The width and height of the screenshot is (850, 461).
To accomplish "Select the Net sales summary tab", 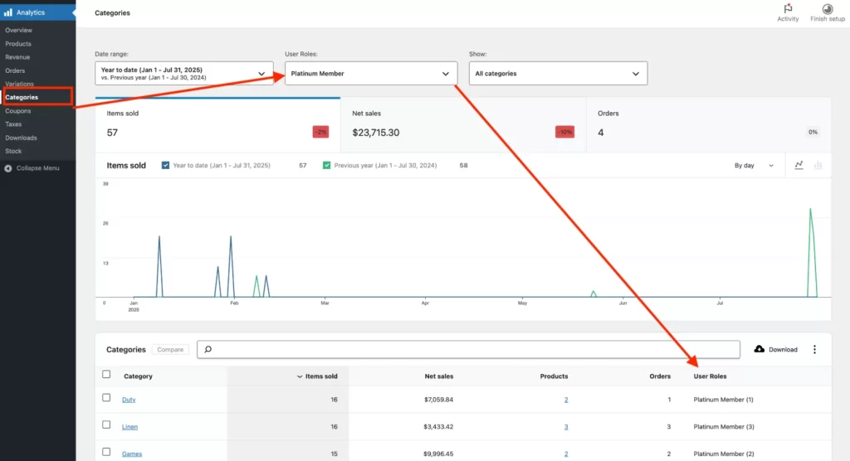I will click(462, 124).
